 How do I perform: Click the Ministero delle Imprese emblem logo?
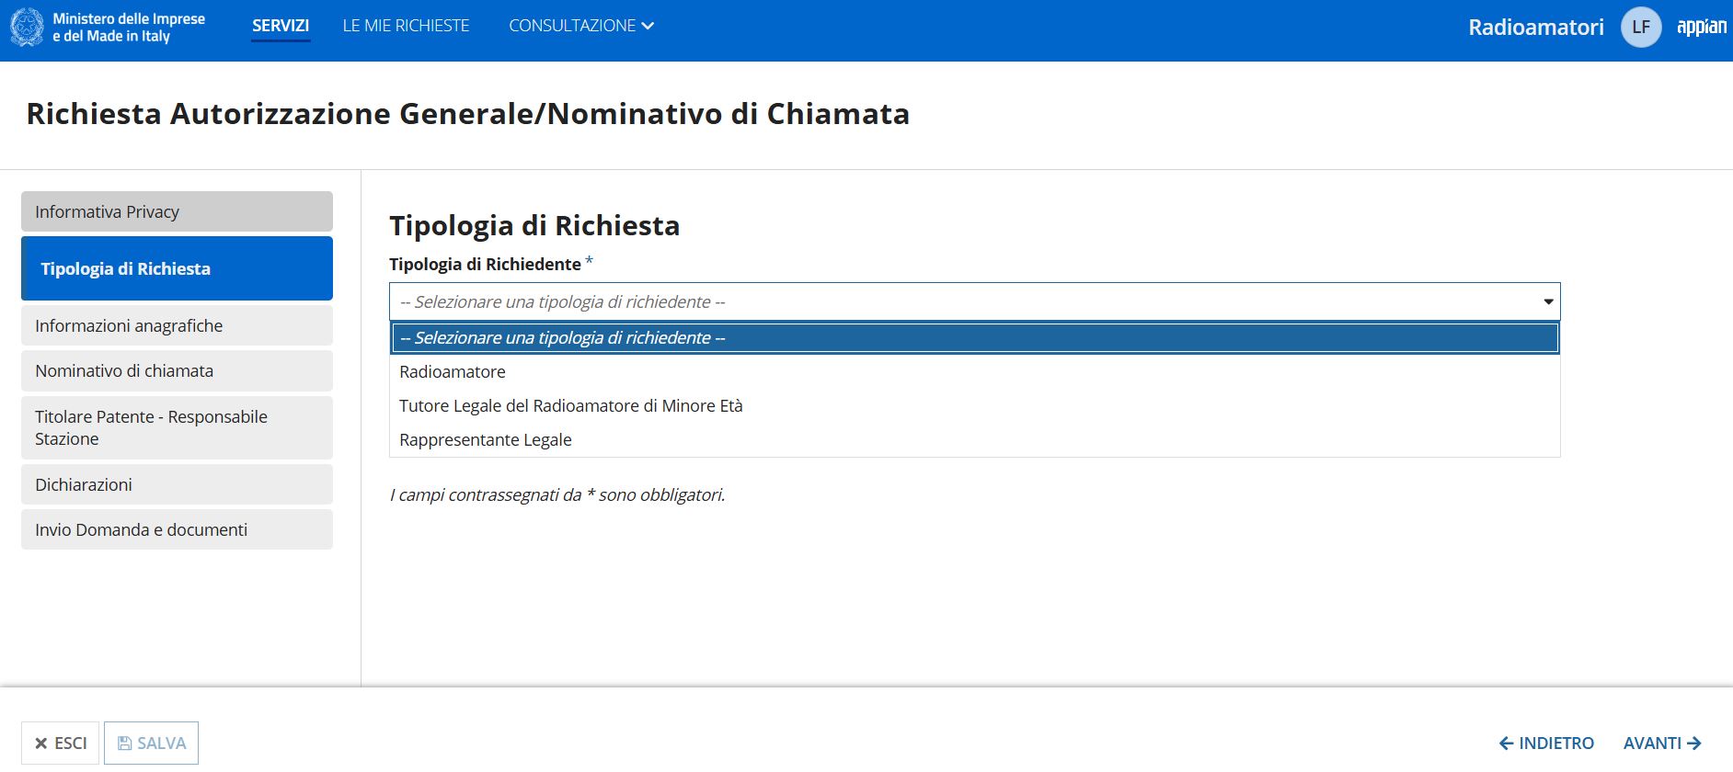point(27,27)
